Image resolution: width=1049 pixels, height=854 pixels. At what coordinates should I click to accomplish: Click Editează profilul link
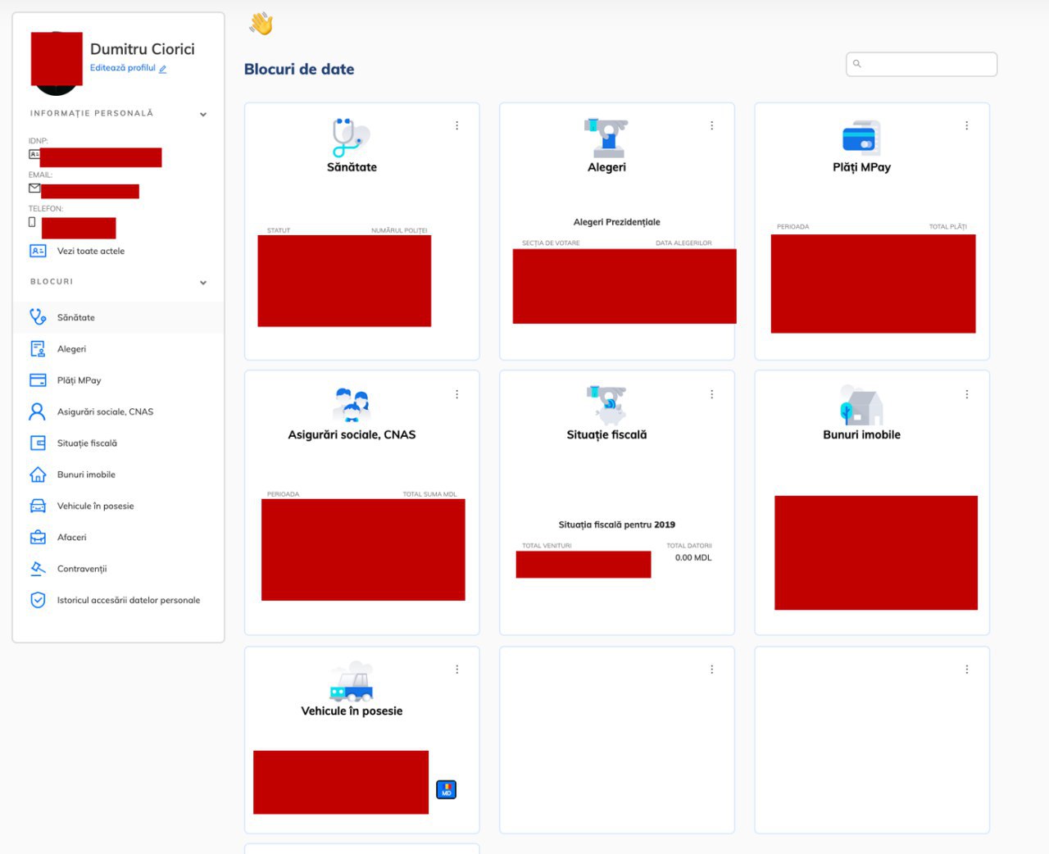click(123, 68)
